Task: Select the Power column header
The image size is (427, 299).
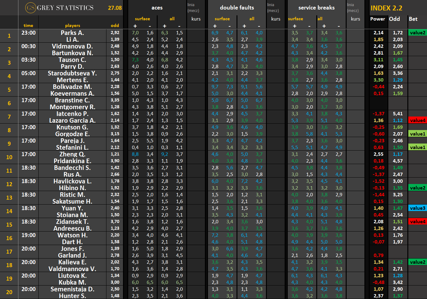Action: 378,19
